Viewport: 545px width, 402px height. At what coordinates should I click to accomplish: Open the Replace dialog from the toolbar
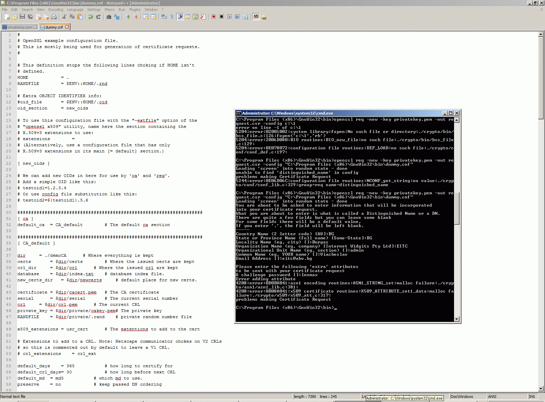click(117, 17)
